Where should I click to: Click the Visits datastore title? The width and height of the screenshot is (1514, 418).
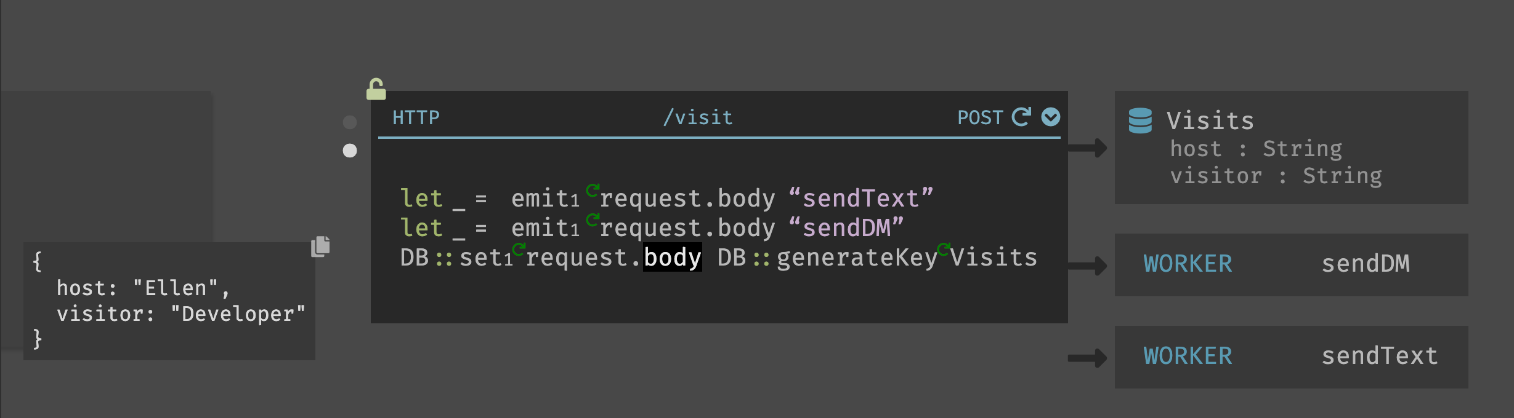point(1210,120)
